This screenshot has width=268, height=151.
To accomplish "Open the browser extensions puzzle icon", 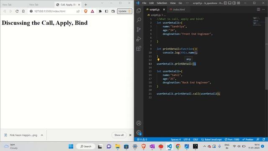I will point(100,11).
